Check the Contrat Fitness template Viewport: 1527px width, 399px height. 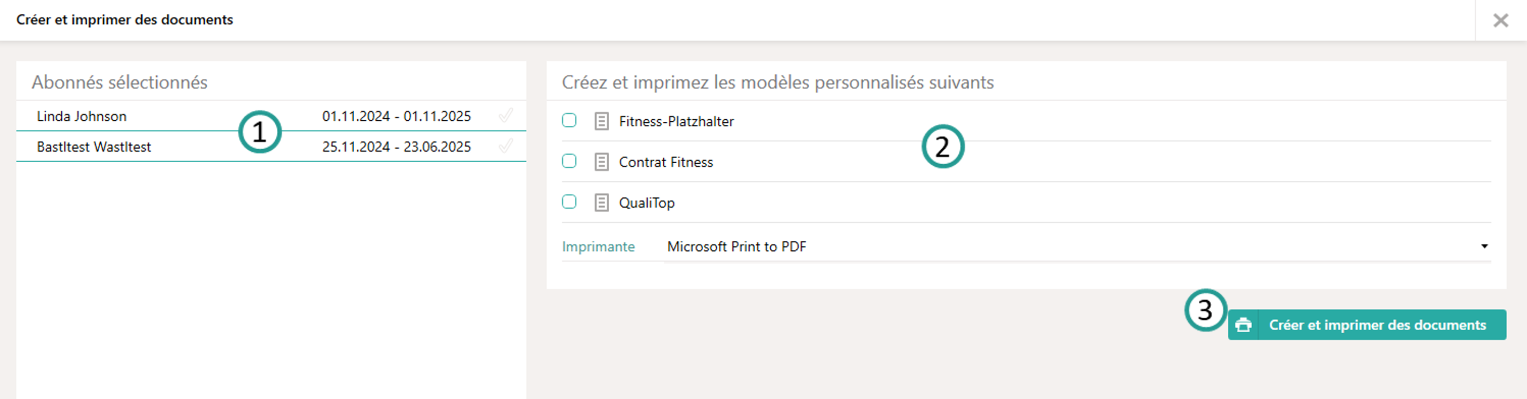569,161
